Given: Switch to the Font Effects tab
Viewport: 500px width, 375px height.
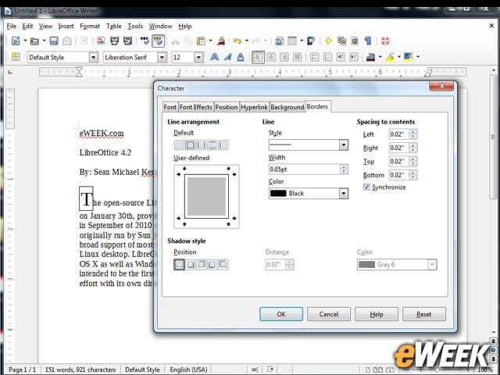Looking at the screenshot, I should click(x=195, y=107).
